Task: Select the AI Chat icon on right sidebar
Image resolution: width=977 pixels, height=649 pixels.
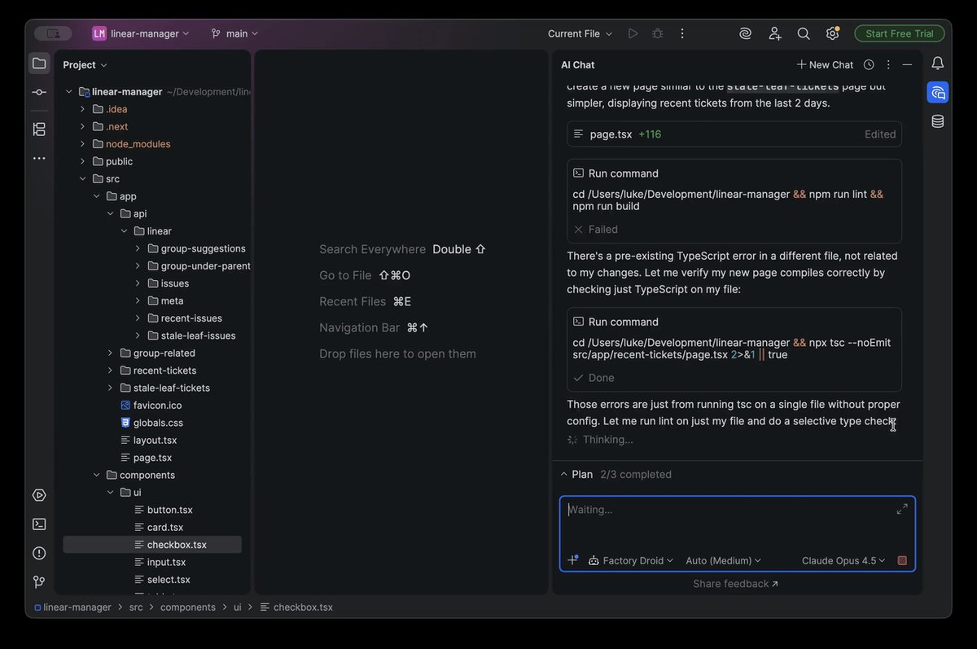Action: 937,92
